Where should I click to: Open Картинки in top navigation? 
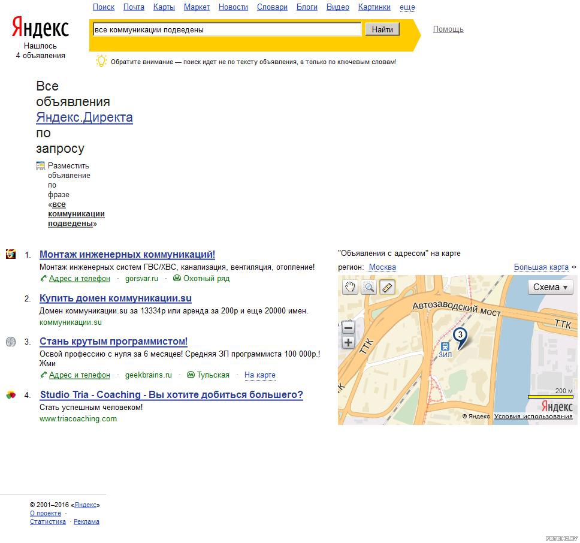point(374,7)
